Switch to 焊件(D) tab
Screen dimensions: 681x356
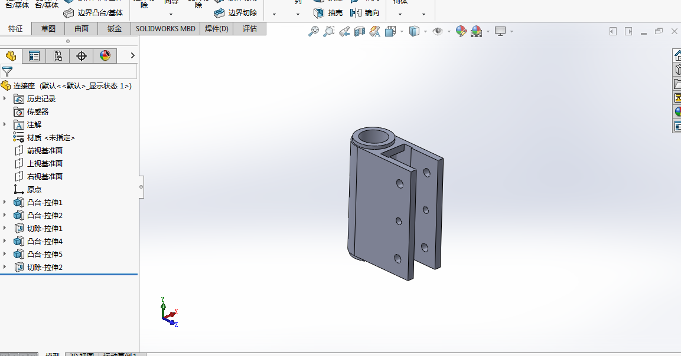217,29
